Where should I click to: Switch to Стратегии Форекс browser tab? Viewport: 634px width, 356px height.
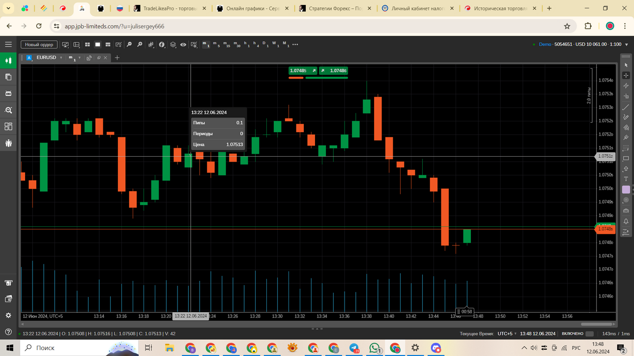[336, 8]
